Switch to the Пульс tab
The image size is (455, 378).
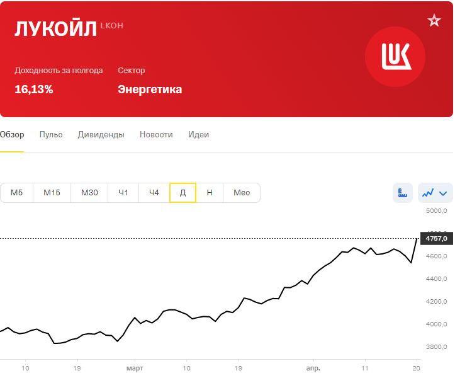(51, 135)
